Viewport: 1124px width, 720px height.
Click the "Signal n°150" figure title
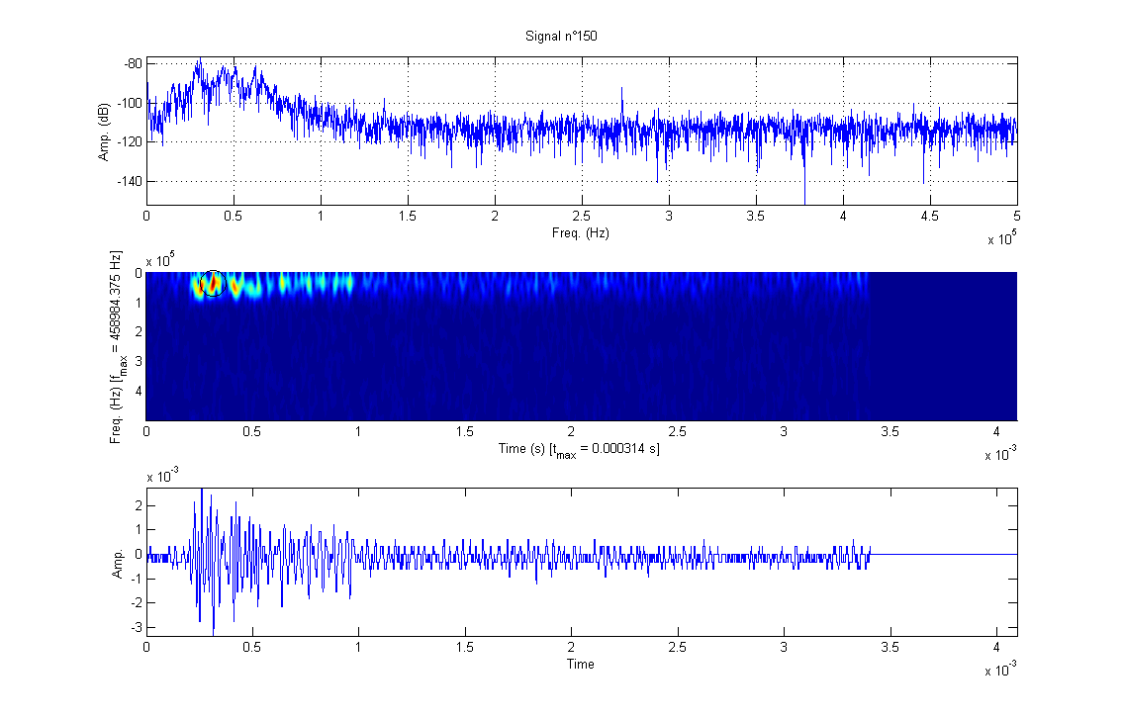561,37
